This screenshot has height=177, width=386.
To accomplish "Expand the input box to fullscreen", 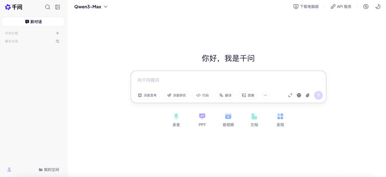I will 290,96.
